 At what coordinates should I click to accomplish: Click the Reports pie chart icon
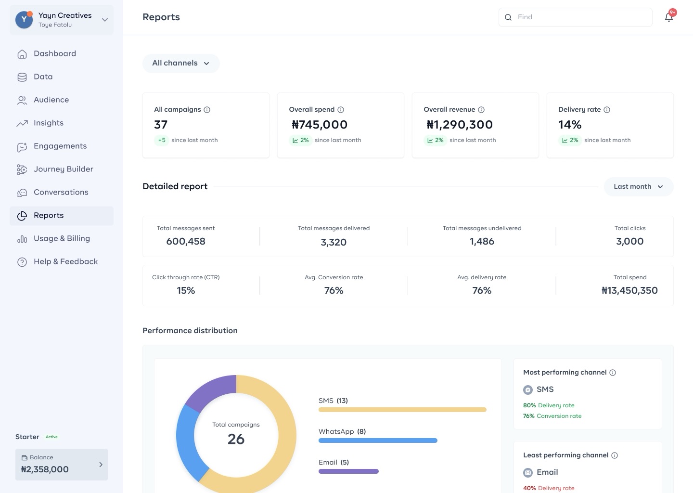tap(22, 216)
